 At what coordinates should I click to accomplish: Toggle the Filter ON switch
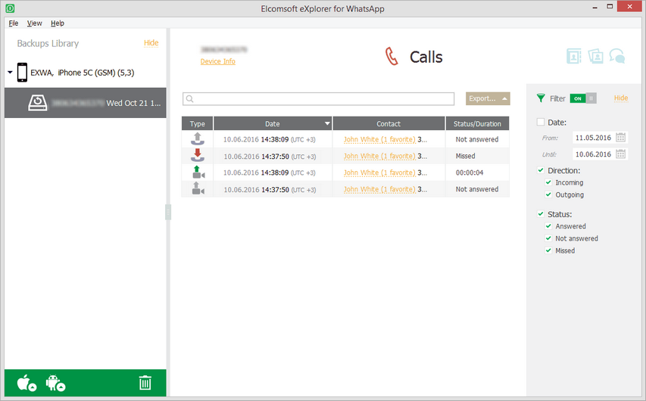583,98
